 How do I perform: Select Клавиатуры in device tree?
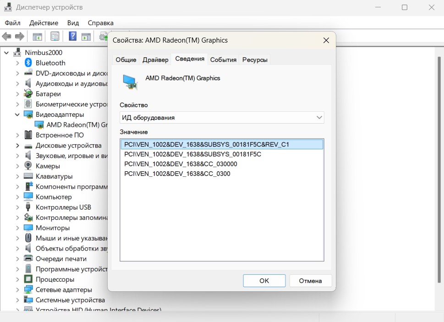[x=54, y=176]
